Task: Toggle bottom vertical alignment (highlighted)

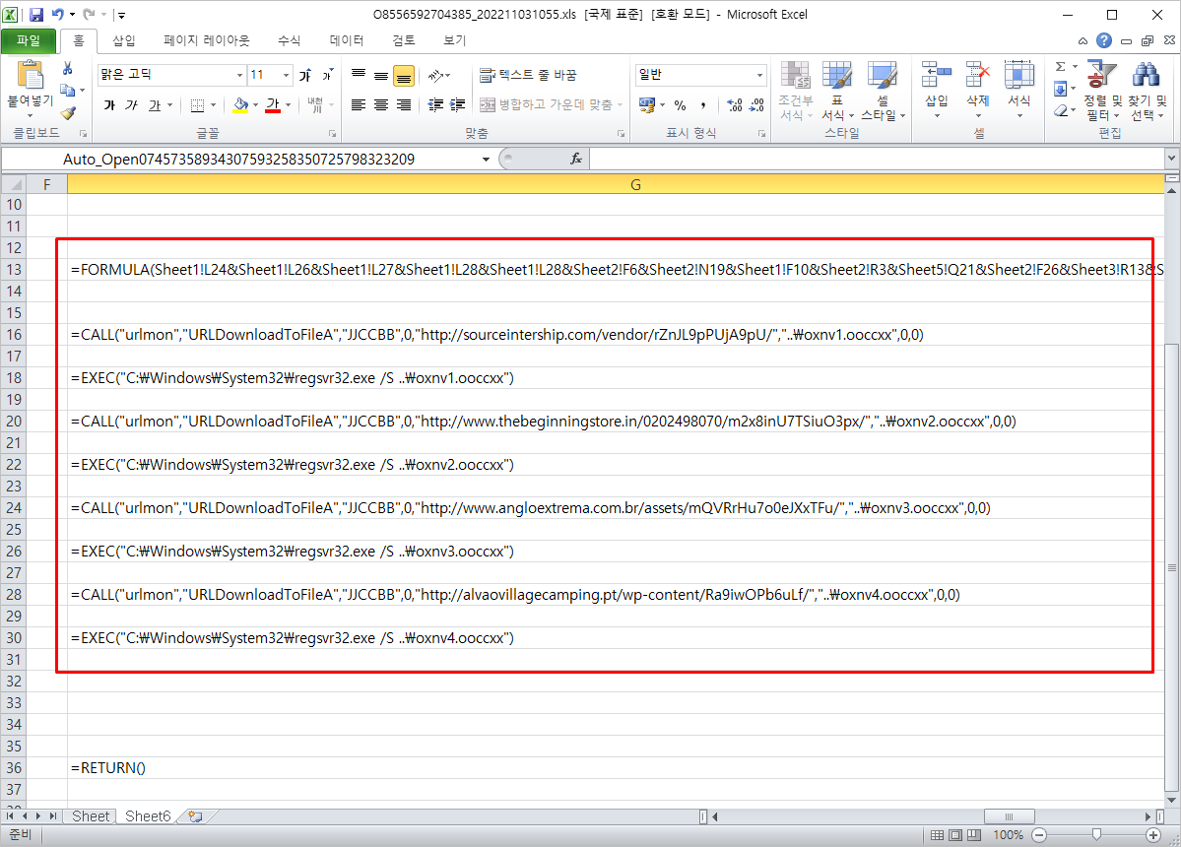Action: [404, 75]
